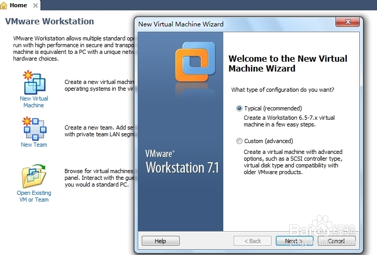Click the New Team icon

click(x=34, y=129)
